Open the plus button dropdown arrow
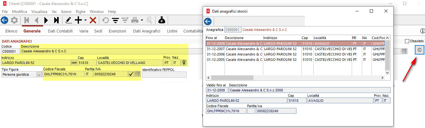425x128 pixels. click(85, 20)
